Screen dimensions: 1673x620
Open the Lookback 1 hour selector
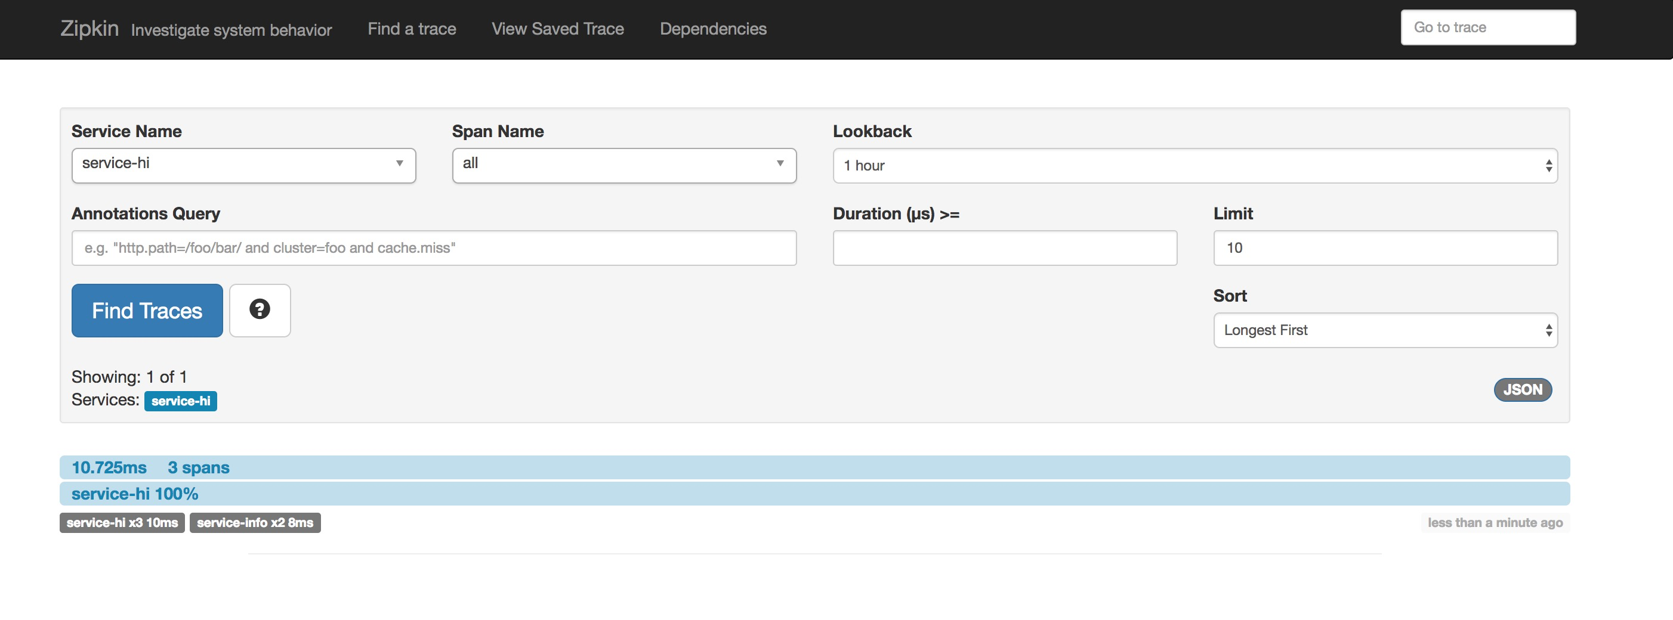pos(1194,166)
